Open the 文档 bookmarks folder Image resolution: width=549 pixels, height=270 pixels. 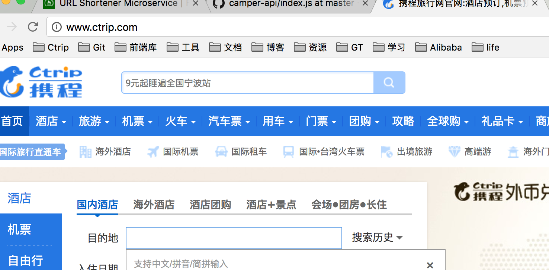click(x=225, y=47)
